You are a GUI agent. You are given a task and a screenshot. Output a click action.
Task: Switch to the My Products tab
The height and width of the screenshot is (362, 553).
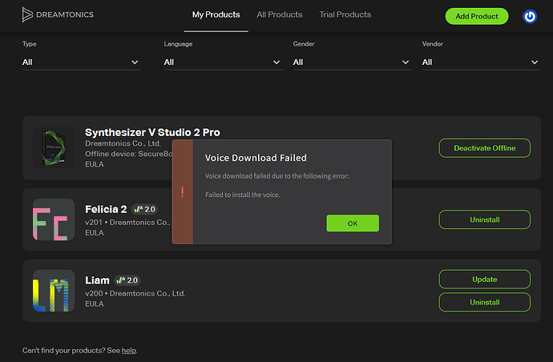click(x=216, y=14)
